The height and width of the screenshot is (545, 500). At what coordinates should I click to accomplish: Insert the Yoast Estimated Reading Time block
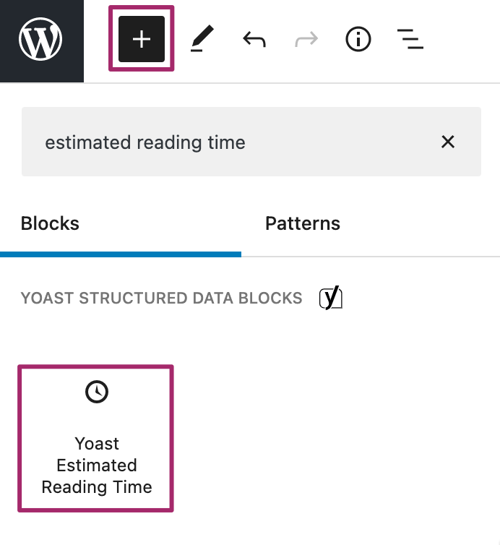coord(96,438)
